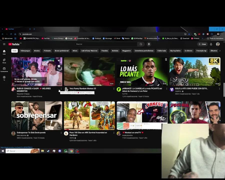The image size is (225, 180).
Task: Open the YouTube hamburger guide menu
Action: click(x=4, y=44)
